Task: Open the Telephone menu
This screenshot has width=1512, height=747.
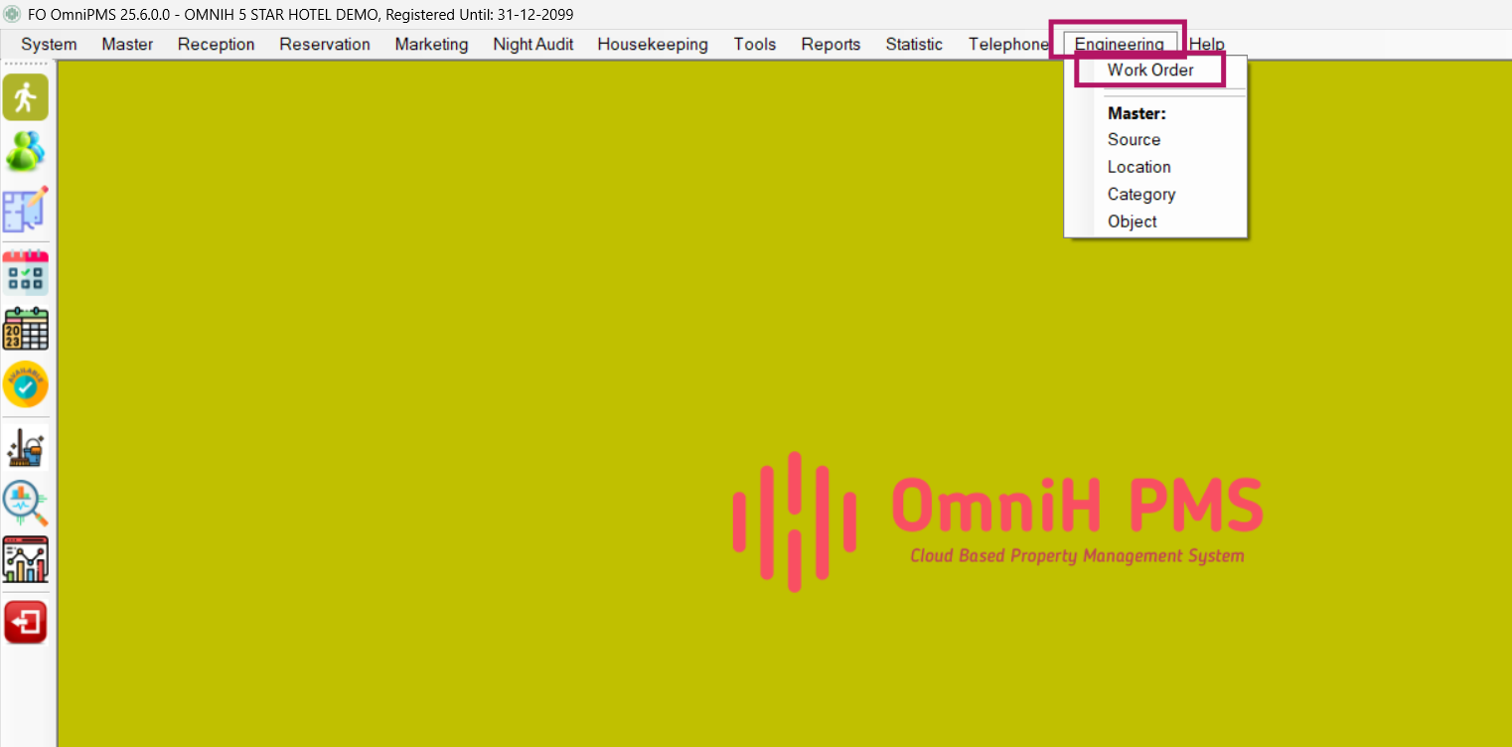Action: tap(1008, 45)
